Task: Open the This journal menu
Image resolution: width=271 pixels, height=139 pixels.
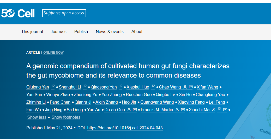Action: 32,31
